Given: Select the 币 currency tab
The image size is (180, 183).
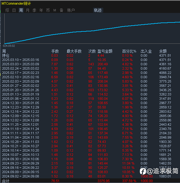Looking at the screenshot, I should [48, 10].
